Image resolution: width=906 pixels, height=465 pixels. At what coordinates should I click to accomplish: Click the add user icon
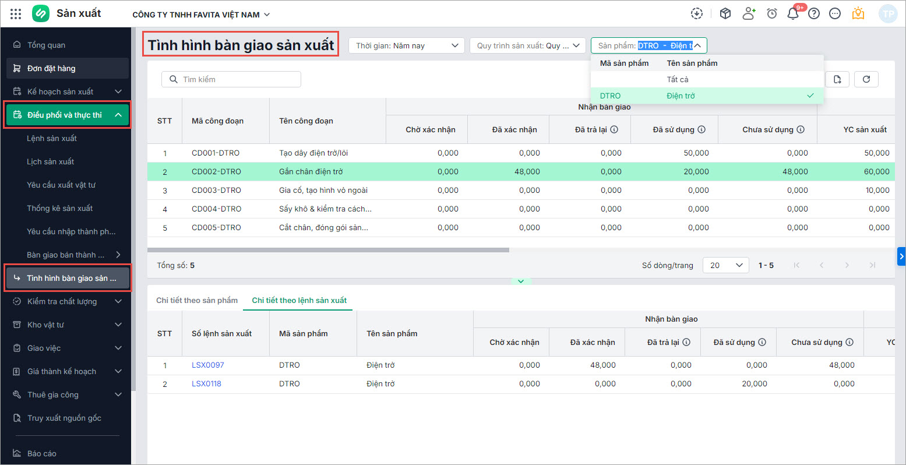pyautogui.click(x=749, y=14)
